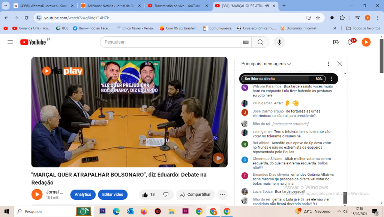Open chat options three-dot menu
This screenshot has height=217, width=384.
[328, 64]
